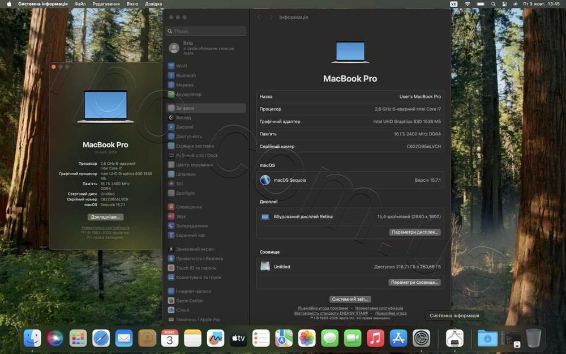Open the Системна інформація app menu
The width and height of the screenshot is (566, 354).
42,4
